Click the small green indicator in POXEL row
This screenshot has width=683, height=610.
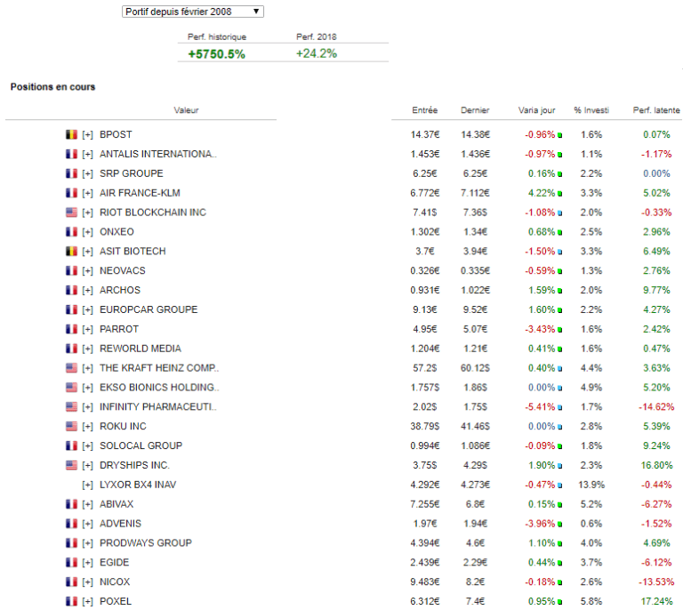pyautogui.click(x=559, y=602)
